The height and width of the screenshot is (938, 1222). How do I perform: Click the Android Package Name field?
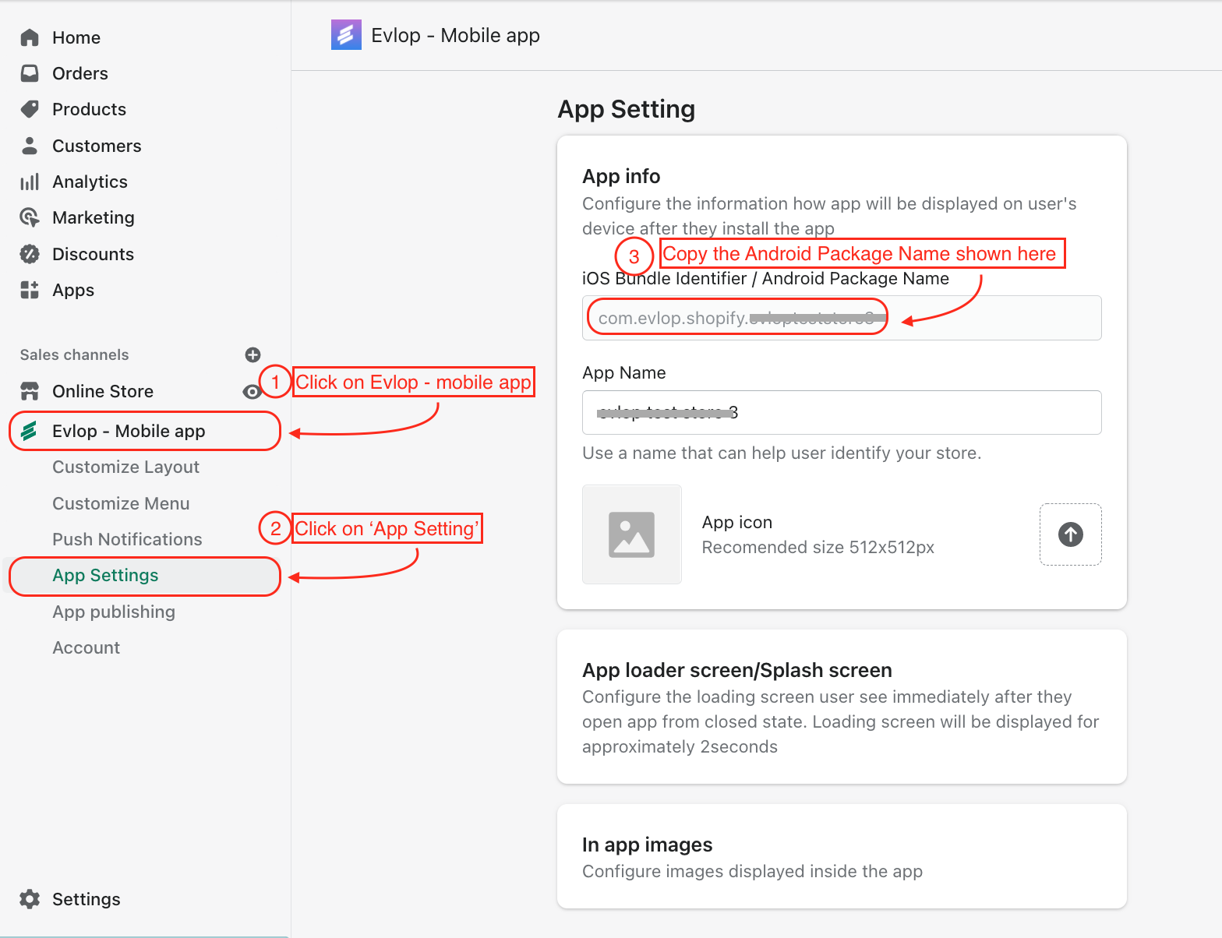pyautogui.click(x=842, y=318)
